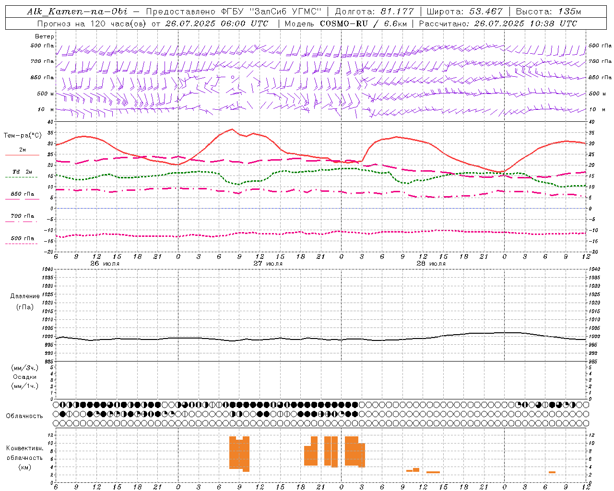Click the 28 июля date label
The height and width of the screenshot is (491, 614).
[x=431, y=264]
